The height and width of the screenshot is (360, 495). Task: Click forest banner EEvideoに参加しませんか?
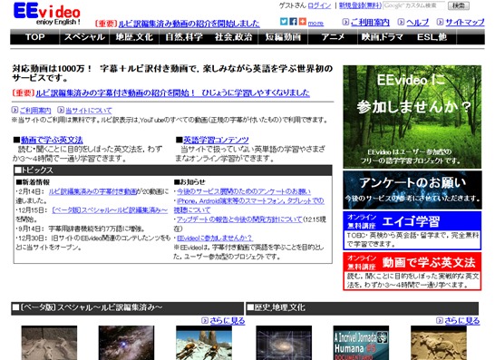[x=412, y=117]
